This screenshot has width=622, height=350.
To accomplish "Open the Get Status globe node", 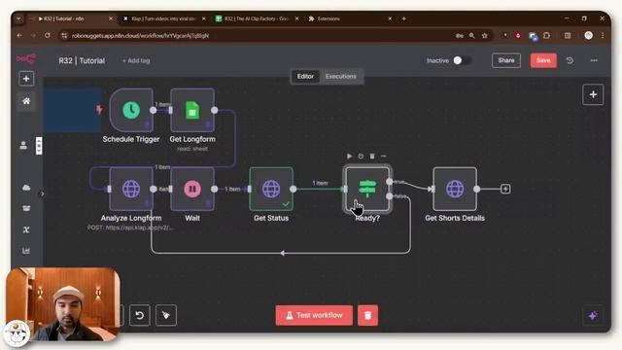I will [x=271, y=189].
